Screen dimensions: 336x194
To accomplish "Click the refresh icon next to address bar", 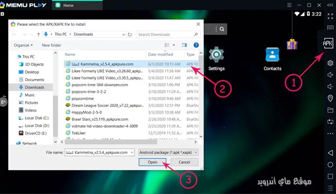I will click(130, 35).
